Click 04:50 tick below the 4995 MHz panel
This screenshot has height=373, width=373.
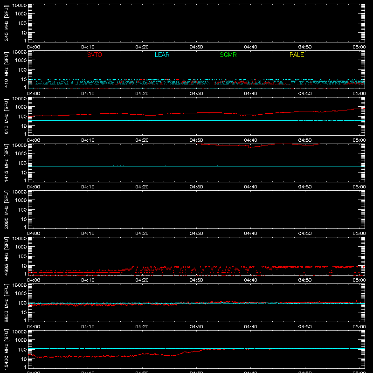(305, 280)
